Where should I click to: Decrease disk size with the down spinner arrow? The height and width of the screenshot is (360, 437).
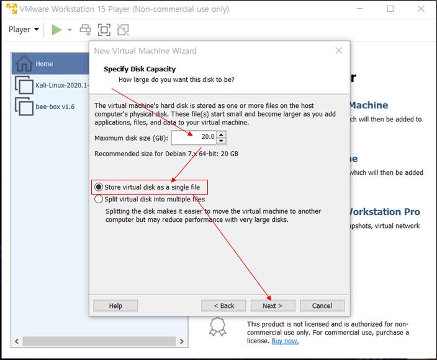point(221,141)
